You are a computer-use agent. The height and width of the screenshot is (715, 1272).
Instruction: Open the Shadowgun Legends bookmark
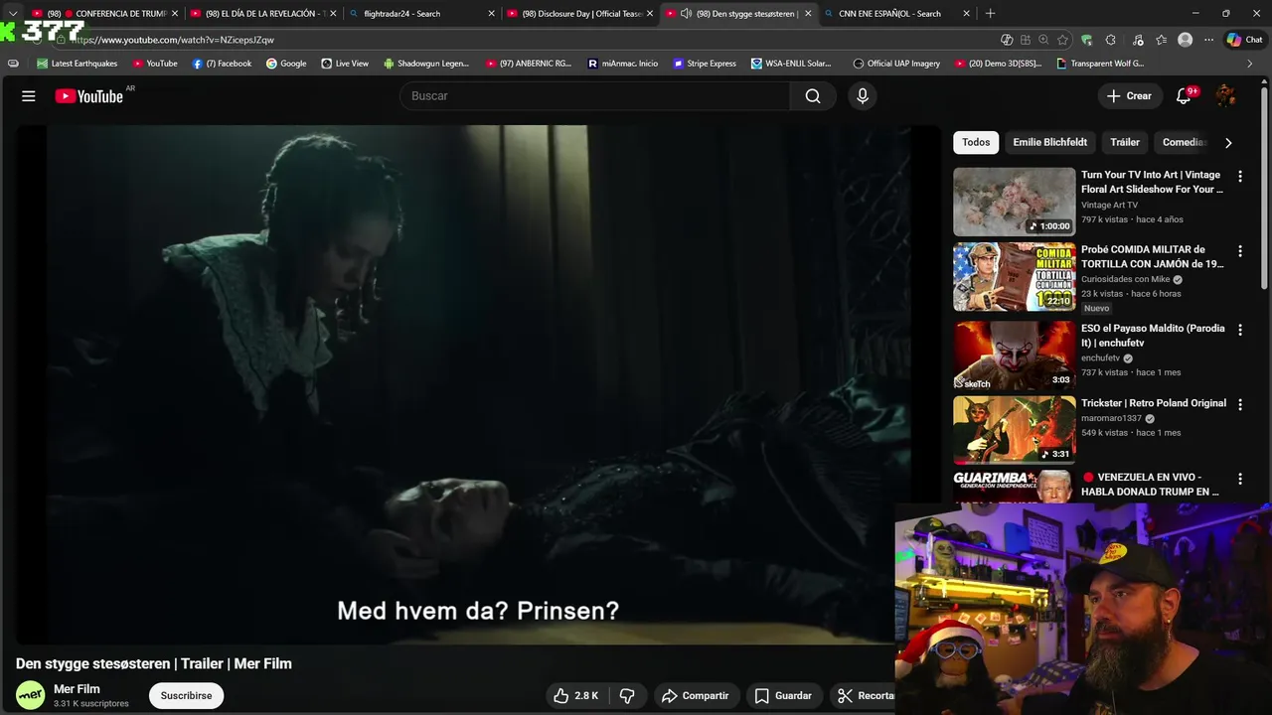pyautogui.click(x=425, y=64)
